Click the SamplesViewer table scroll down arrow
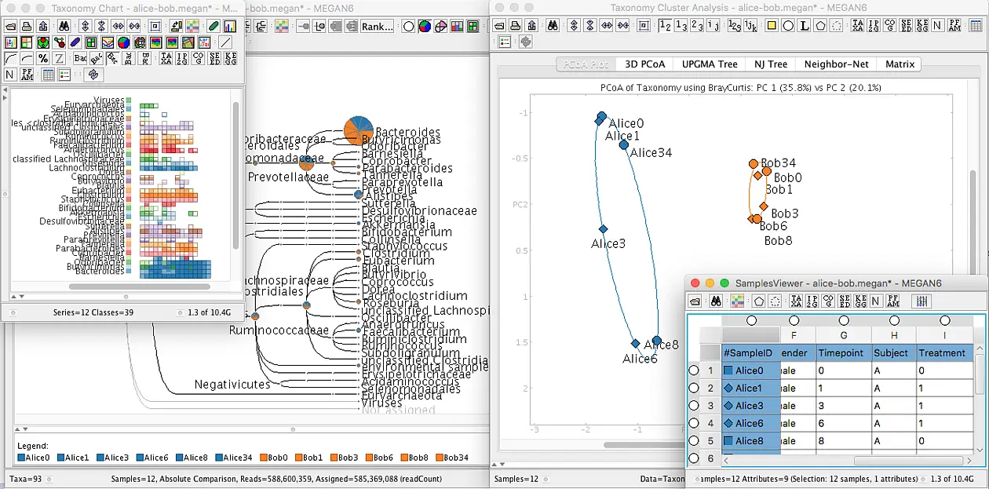 (x=980, y=450)
